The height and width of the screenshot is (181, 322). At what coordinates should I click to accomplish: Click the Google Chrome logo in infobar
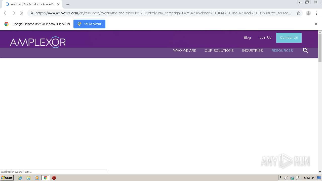coord(7,24)
